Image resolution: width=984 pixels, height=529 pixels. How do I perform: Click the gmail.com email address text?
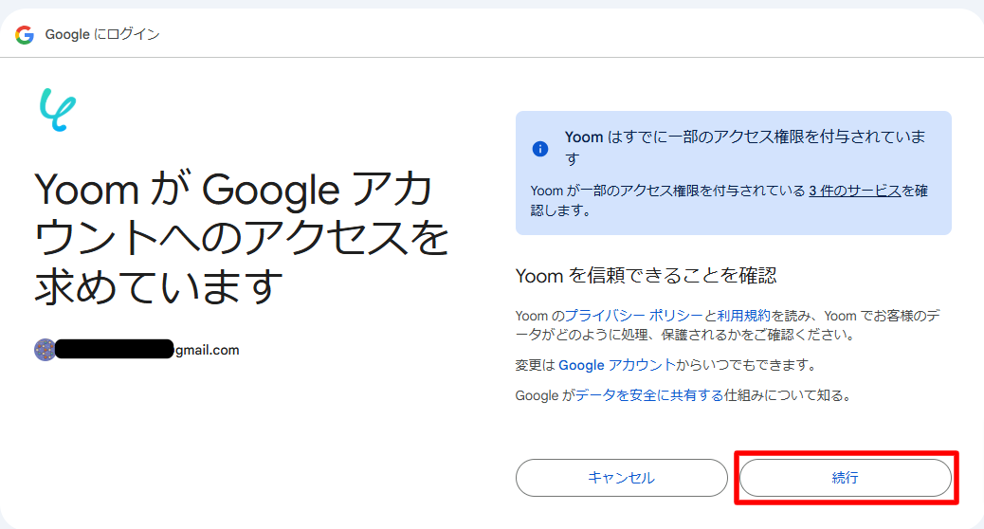click(207, 350)
